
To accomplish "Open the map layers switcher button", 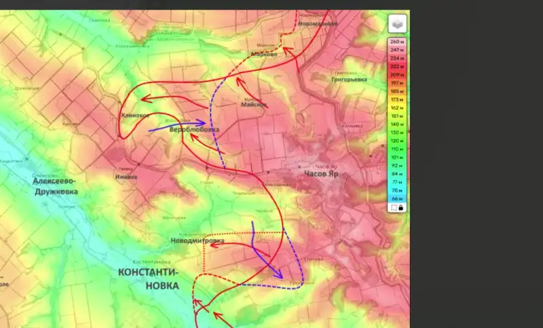I will (397, 24).
